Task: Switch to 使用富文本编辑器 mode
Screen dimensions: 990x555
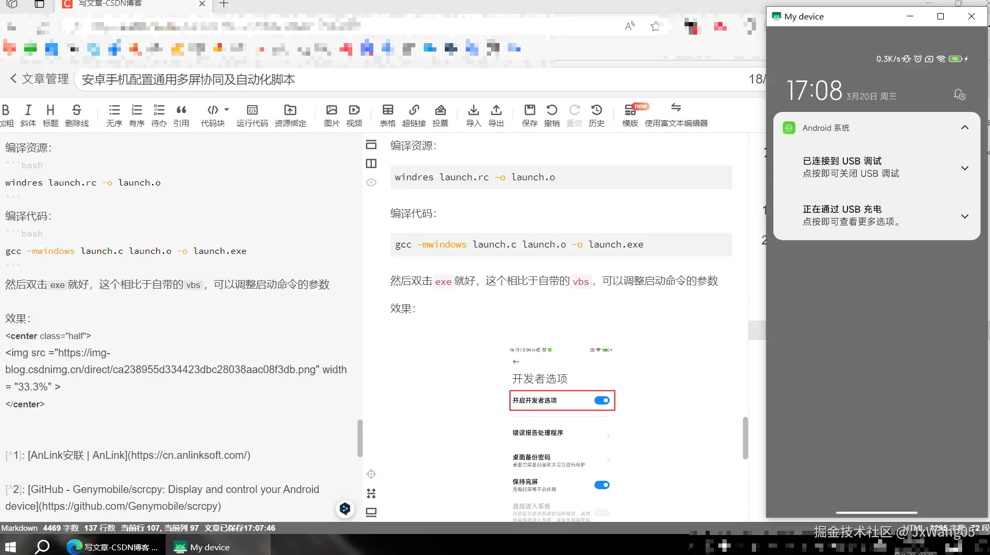Action: tap(676, 115)
